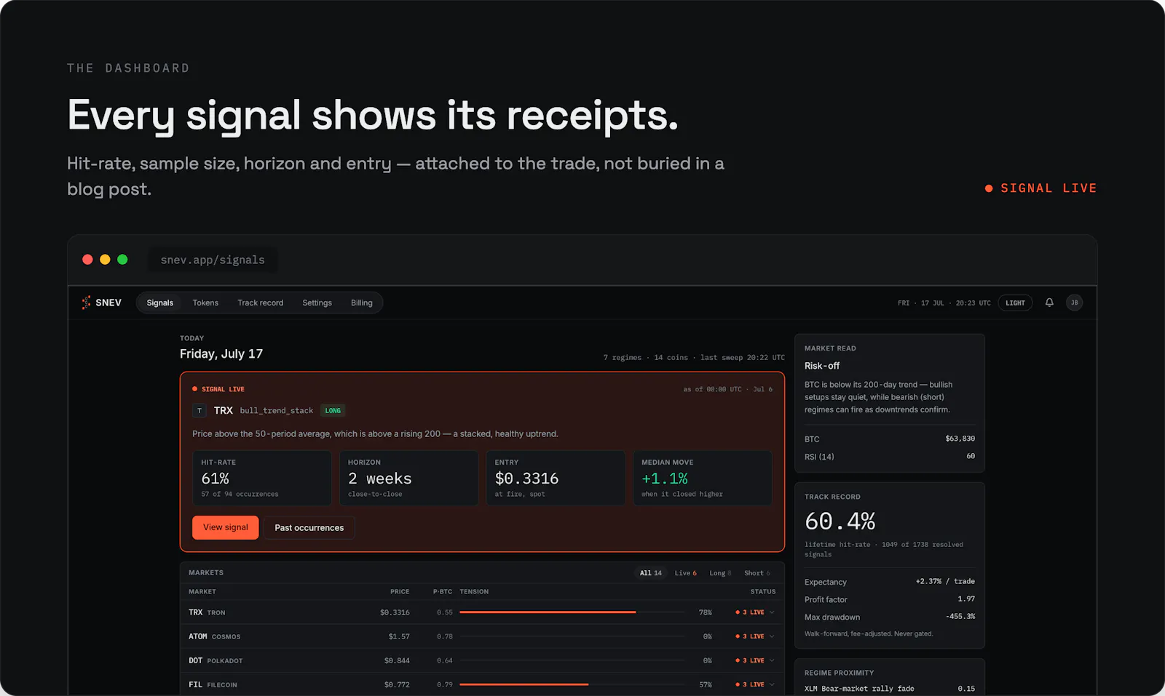
Task: Click the TRX price $0.3316 cell
Action: point(395,612)
